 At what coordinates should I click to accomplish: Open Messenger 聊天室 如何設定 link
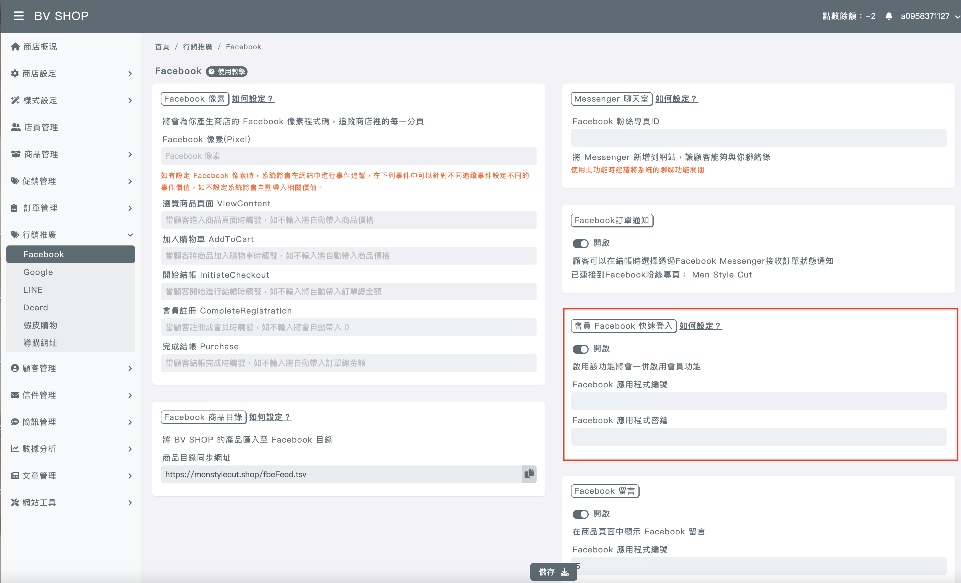(677, 99)
